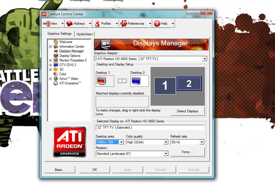The width and height of the screenshot is (275, 187).
Task: Click the Discard button
Action: pos(161,170)
